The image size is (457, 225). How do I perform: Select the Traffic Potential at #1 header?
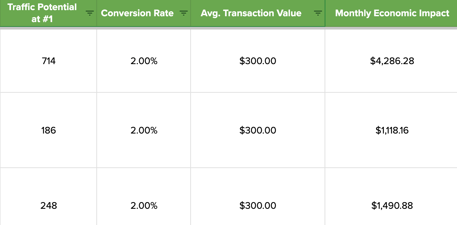click(x=43, y=13)
